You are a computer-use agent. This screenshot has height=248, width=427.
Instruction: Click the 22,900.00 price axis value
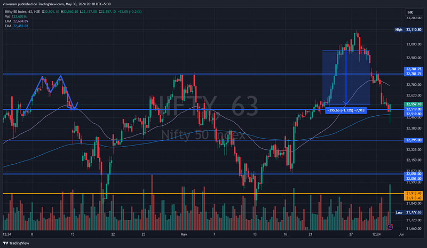coord(414,58)
